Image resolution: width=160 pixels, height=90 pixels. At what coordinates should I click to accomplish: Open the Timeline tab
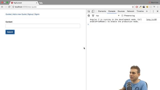pyautogui.click(x=140, y=11)
